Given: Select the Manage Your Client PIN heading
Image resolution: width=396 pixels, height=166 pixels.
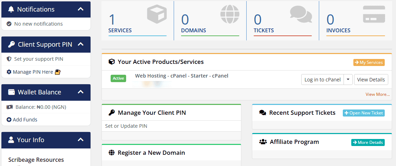Looking at the screenshot, I should [152, 113].
